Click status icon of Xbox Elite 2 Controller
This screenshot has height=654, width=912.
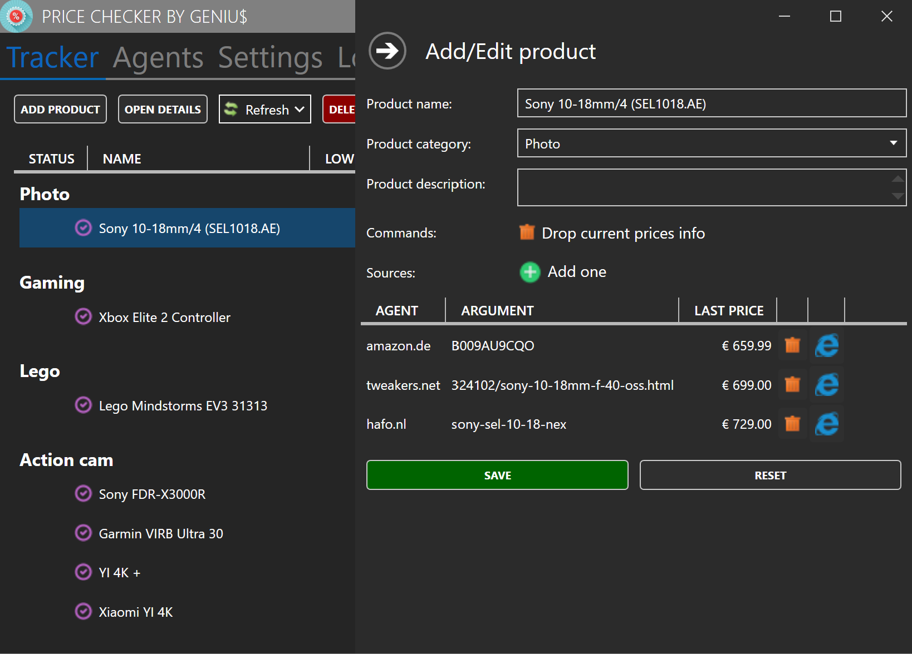pyautogui.click(x=84, y=316)
